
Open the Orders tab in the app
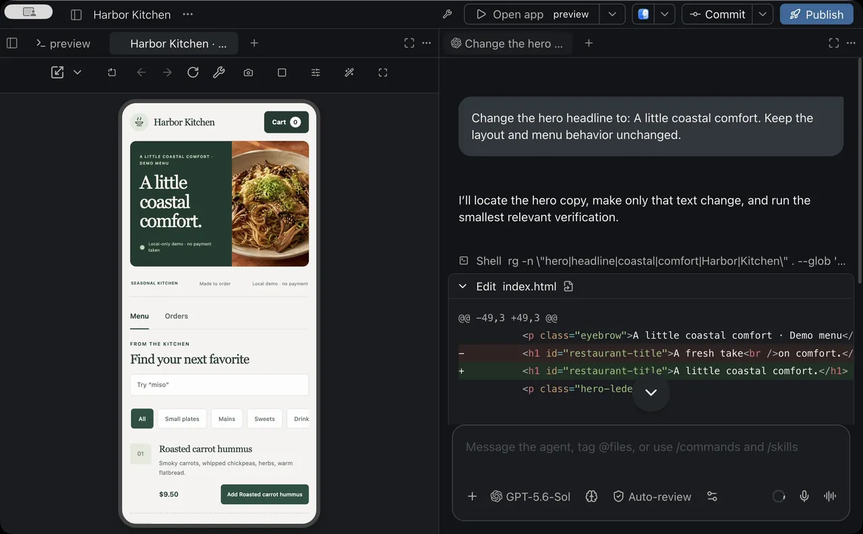click(177, 316)
